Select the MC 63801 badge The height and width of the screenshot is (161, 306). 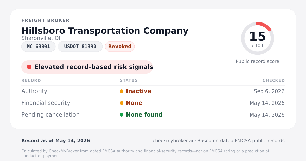click(x=38, y=47)
